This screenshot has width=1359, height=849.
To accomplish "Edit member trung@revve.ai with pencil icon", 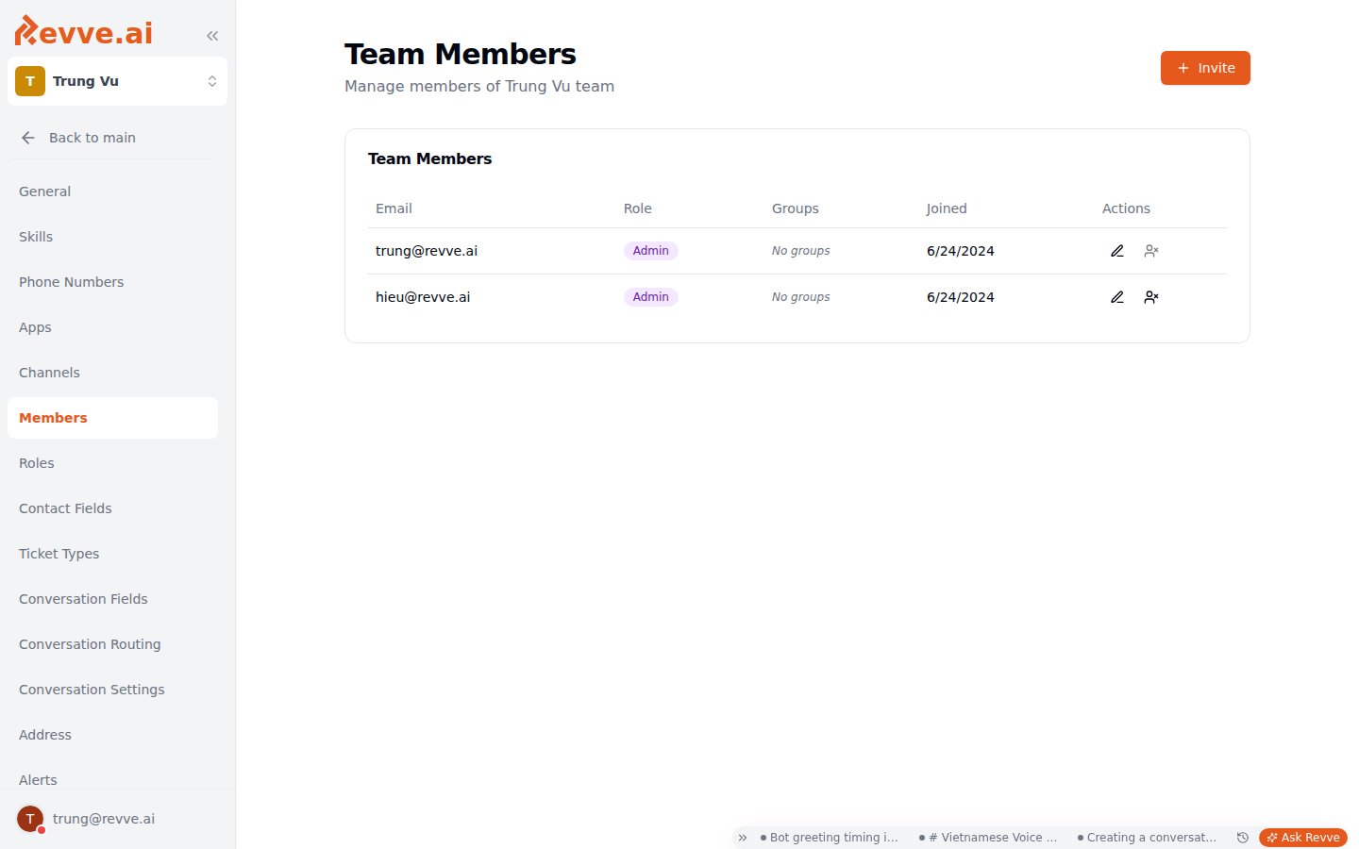I will [x=1117, y=251].
